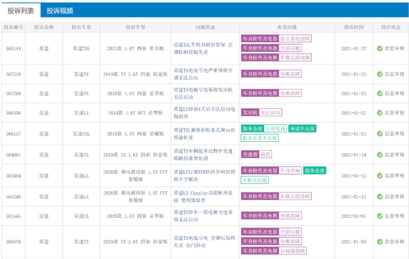Click the 不解决问题 tag in row 563404
The image size is (409, 259).
[x=254, y=180]
